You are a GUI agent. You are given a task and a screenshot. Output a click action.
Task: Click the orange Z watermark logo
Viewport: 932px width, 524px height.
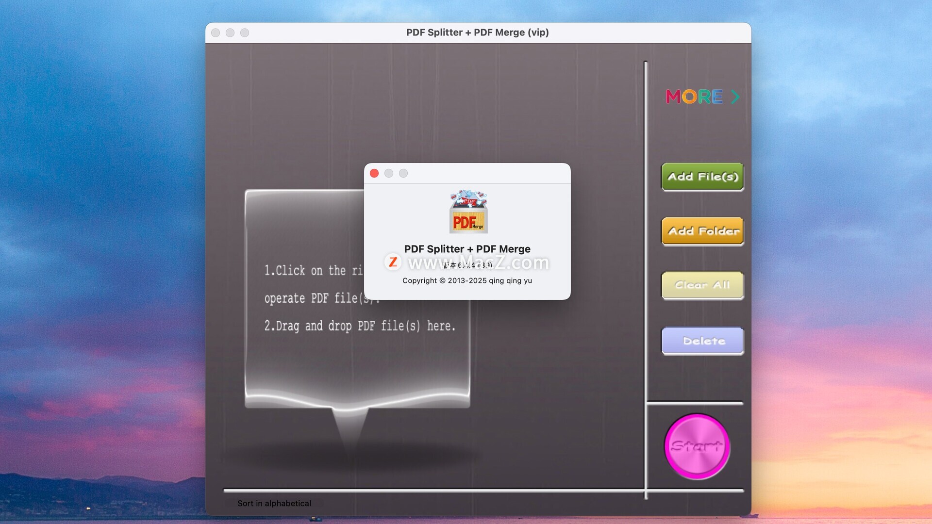(x=393, y=262)
